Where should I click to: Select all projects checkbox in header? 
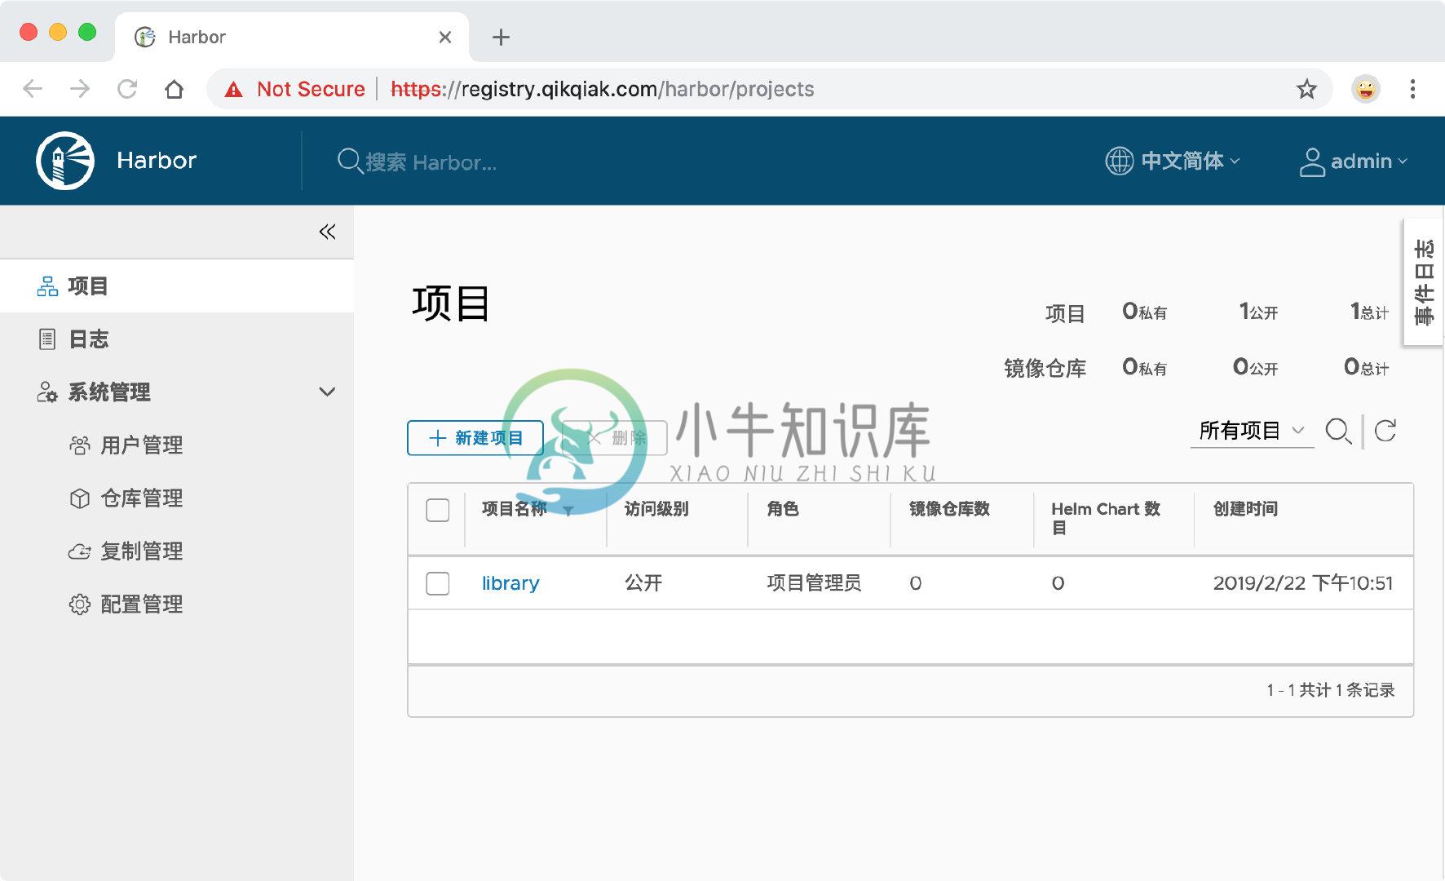[438, 510]
